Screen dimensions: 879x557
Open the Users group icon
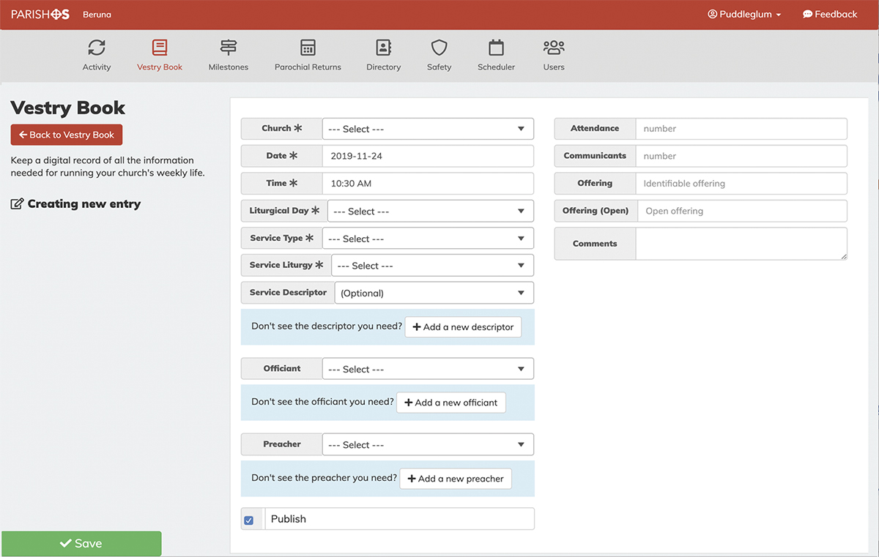(x=554, y=48)
